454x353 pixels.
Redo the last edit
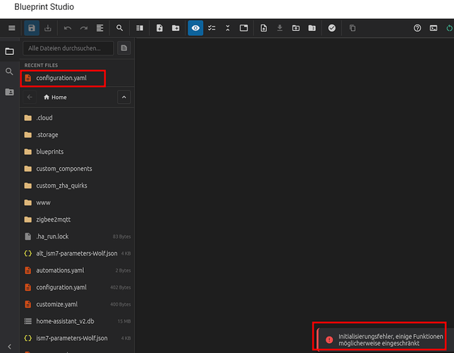pos(84,28)
